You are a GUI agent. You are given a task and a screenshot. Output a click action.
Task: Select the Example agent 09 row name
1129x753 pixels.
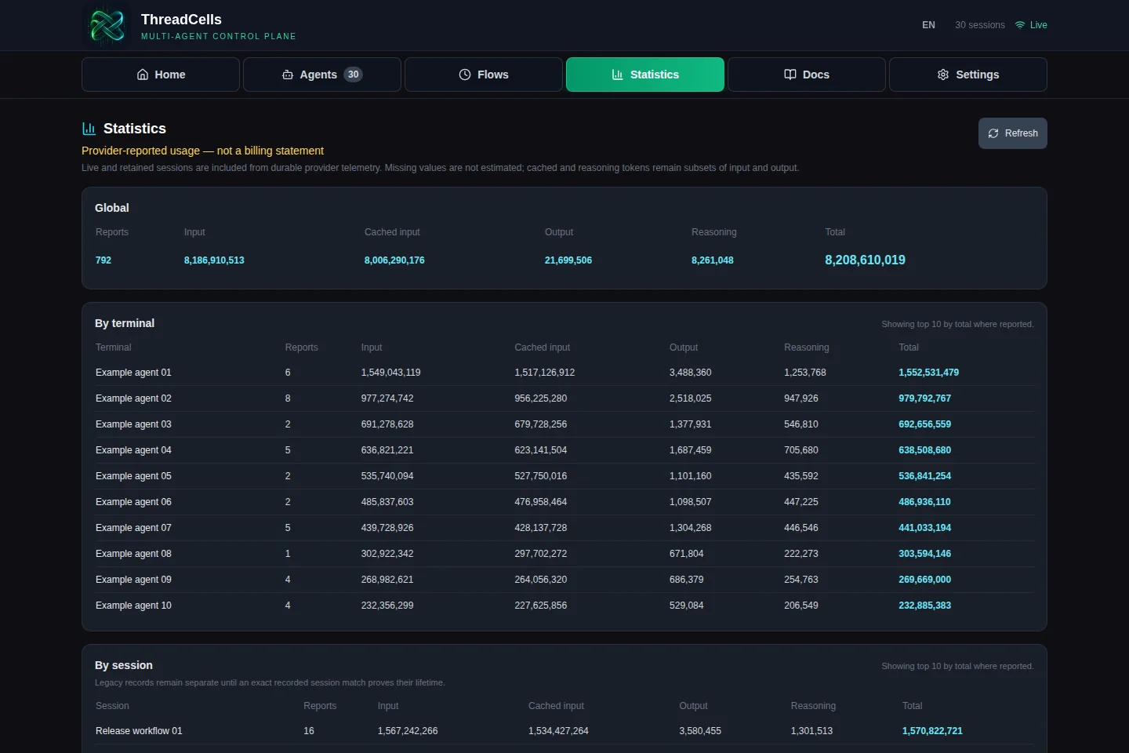coord(133,580)
